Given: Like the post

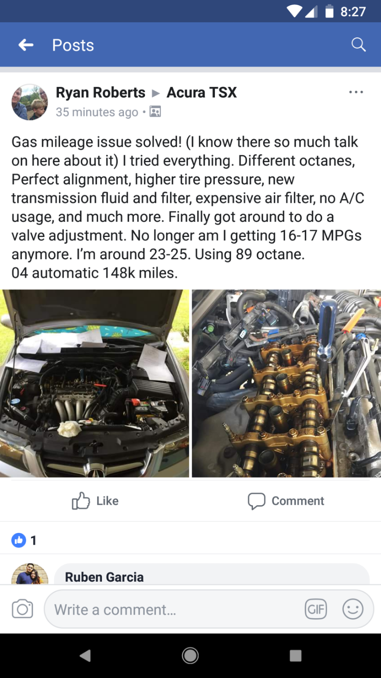Looking at the screenshot, I should (x=95, y=501).
